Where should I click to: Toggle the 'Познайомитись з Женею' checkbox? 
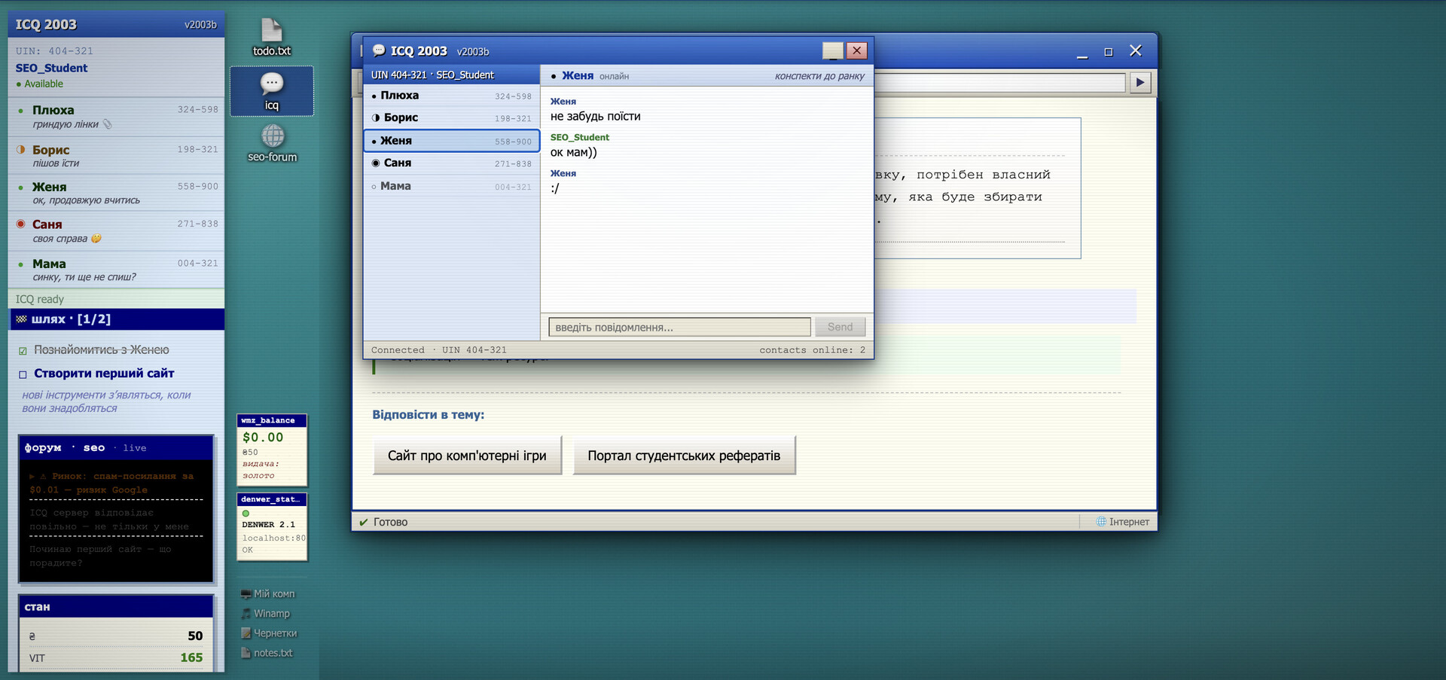point(23,350)
